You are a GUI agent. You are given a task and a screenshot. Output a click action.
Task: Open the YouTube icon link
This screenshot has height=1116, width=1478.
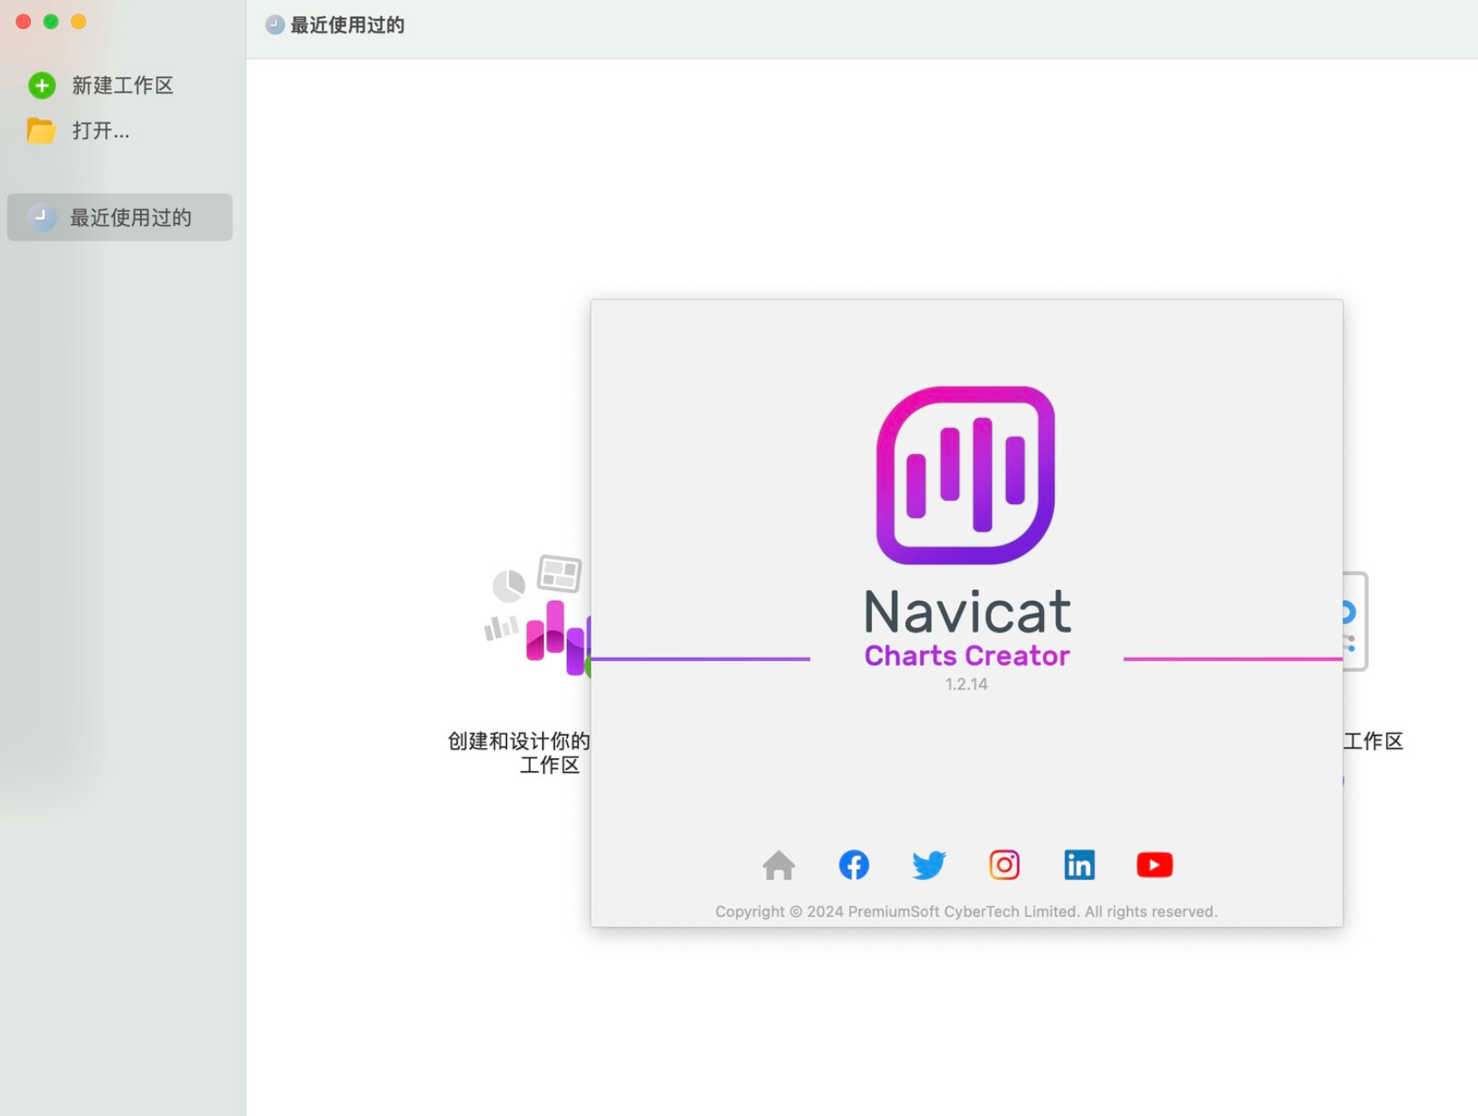[1154, 865]
